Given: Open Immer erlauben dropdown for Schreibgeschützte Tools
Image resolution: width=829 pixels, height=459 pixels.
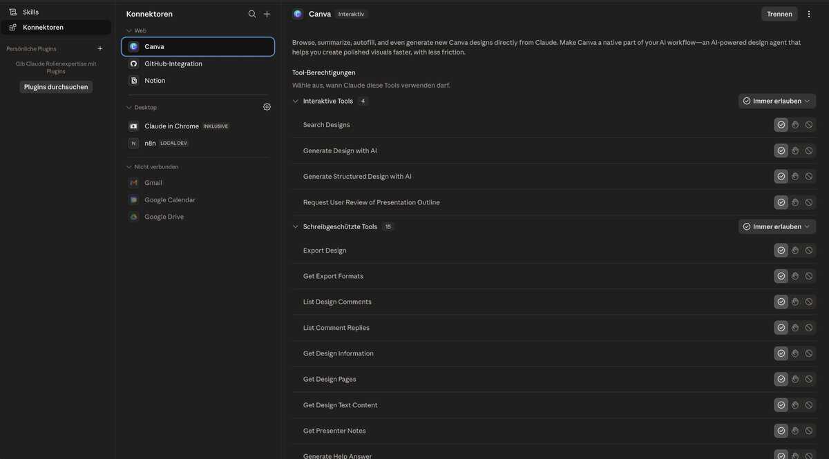Looking at the screenshot, I should pos(777,226).
